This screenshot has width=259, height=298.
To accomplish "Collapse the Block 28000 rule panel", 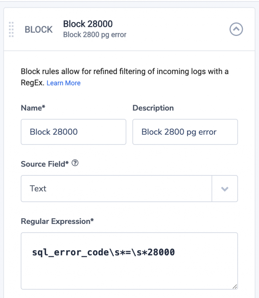I will (236, 29).
